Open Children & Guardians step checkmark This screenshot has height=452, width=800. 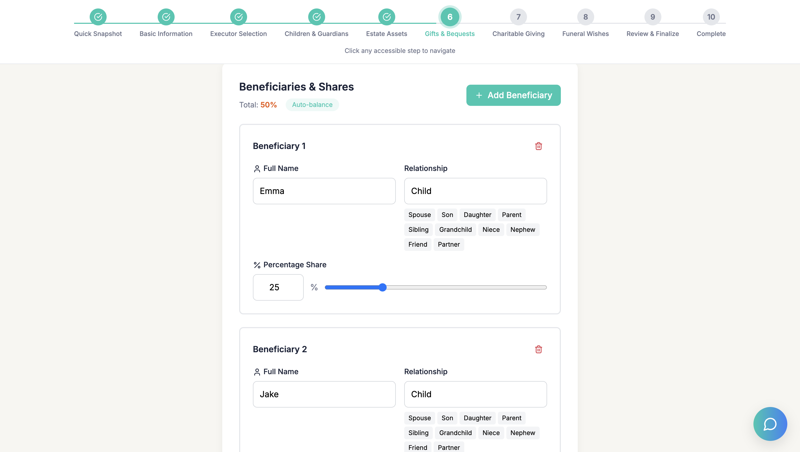pyautogui.click(x=316, y=17)
